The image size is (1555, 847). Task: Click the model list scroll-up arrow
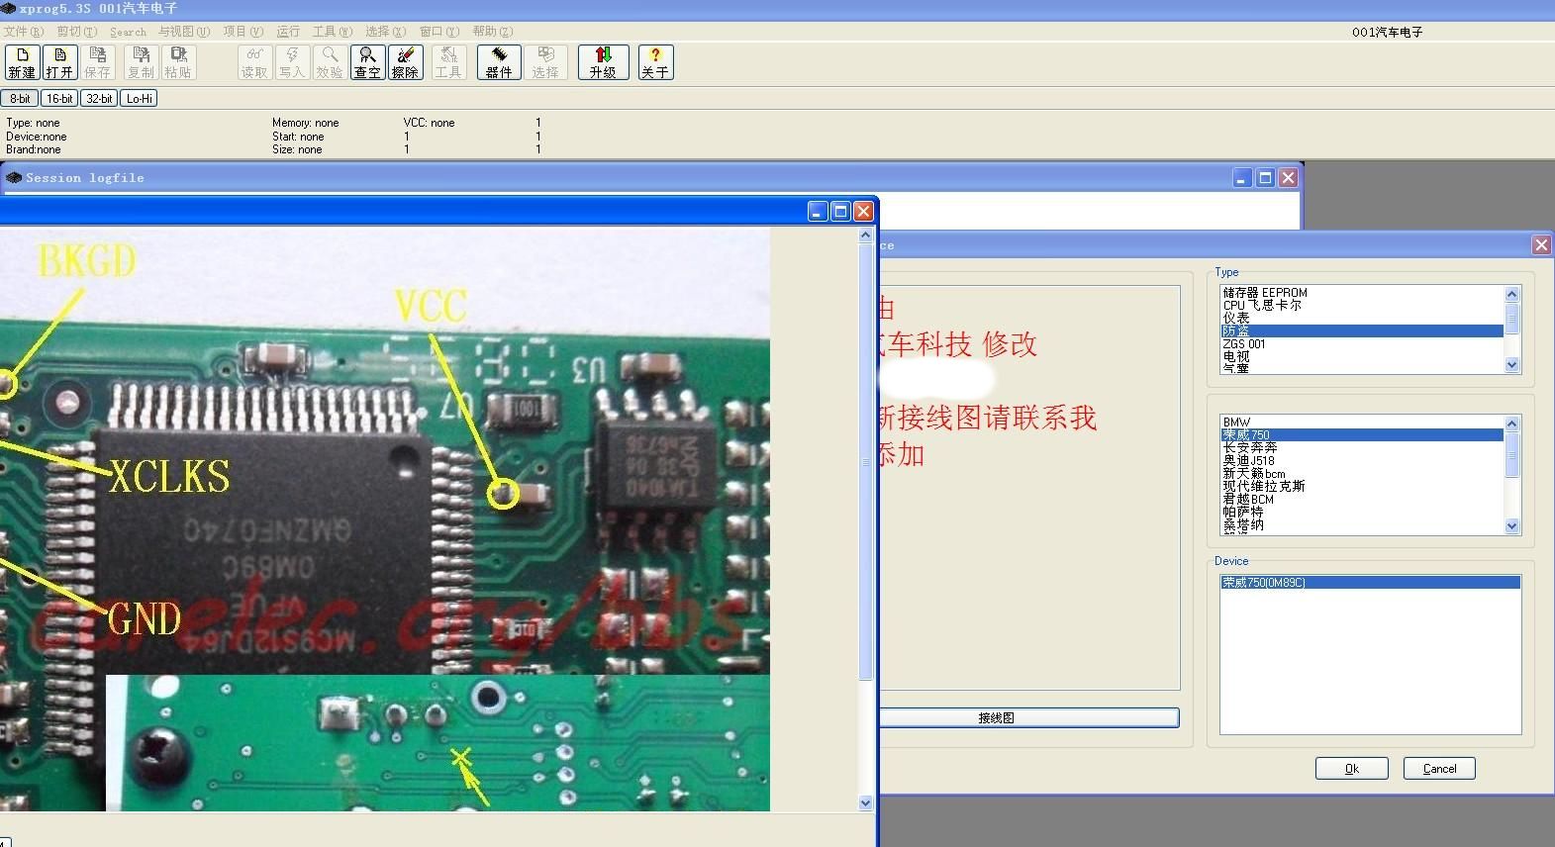1511,423
